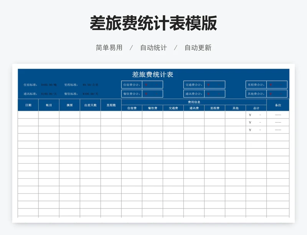The height and width of the screenshot is (235, 307).
Task: Click the 住宿标准 label
Action: tap(30, 85)
